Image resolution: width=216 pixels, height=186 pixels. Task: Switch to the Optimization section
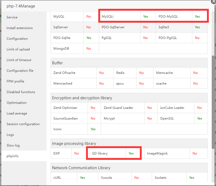click(x=17, y=103)
